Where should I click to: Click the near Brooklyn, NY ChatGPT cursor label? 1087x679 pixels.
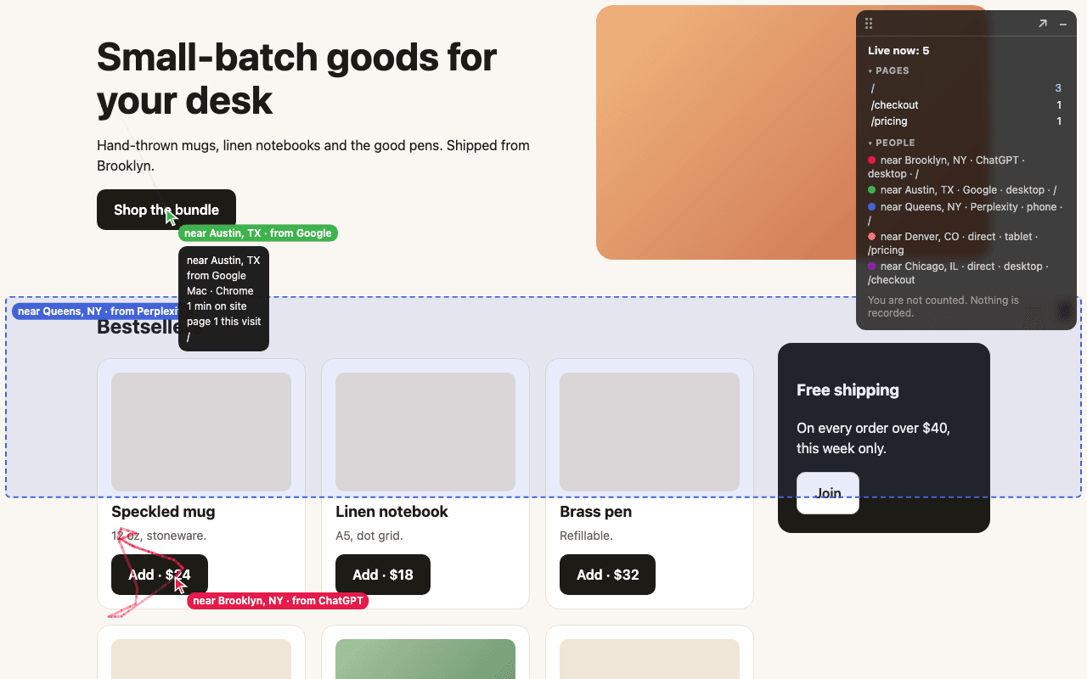pos(278,601)
